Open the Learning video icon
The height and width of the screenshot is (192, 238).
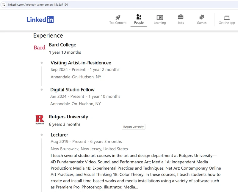[x=160, y=18]
